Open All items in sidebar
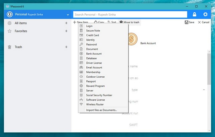215x137 pixels. (38, 23)
